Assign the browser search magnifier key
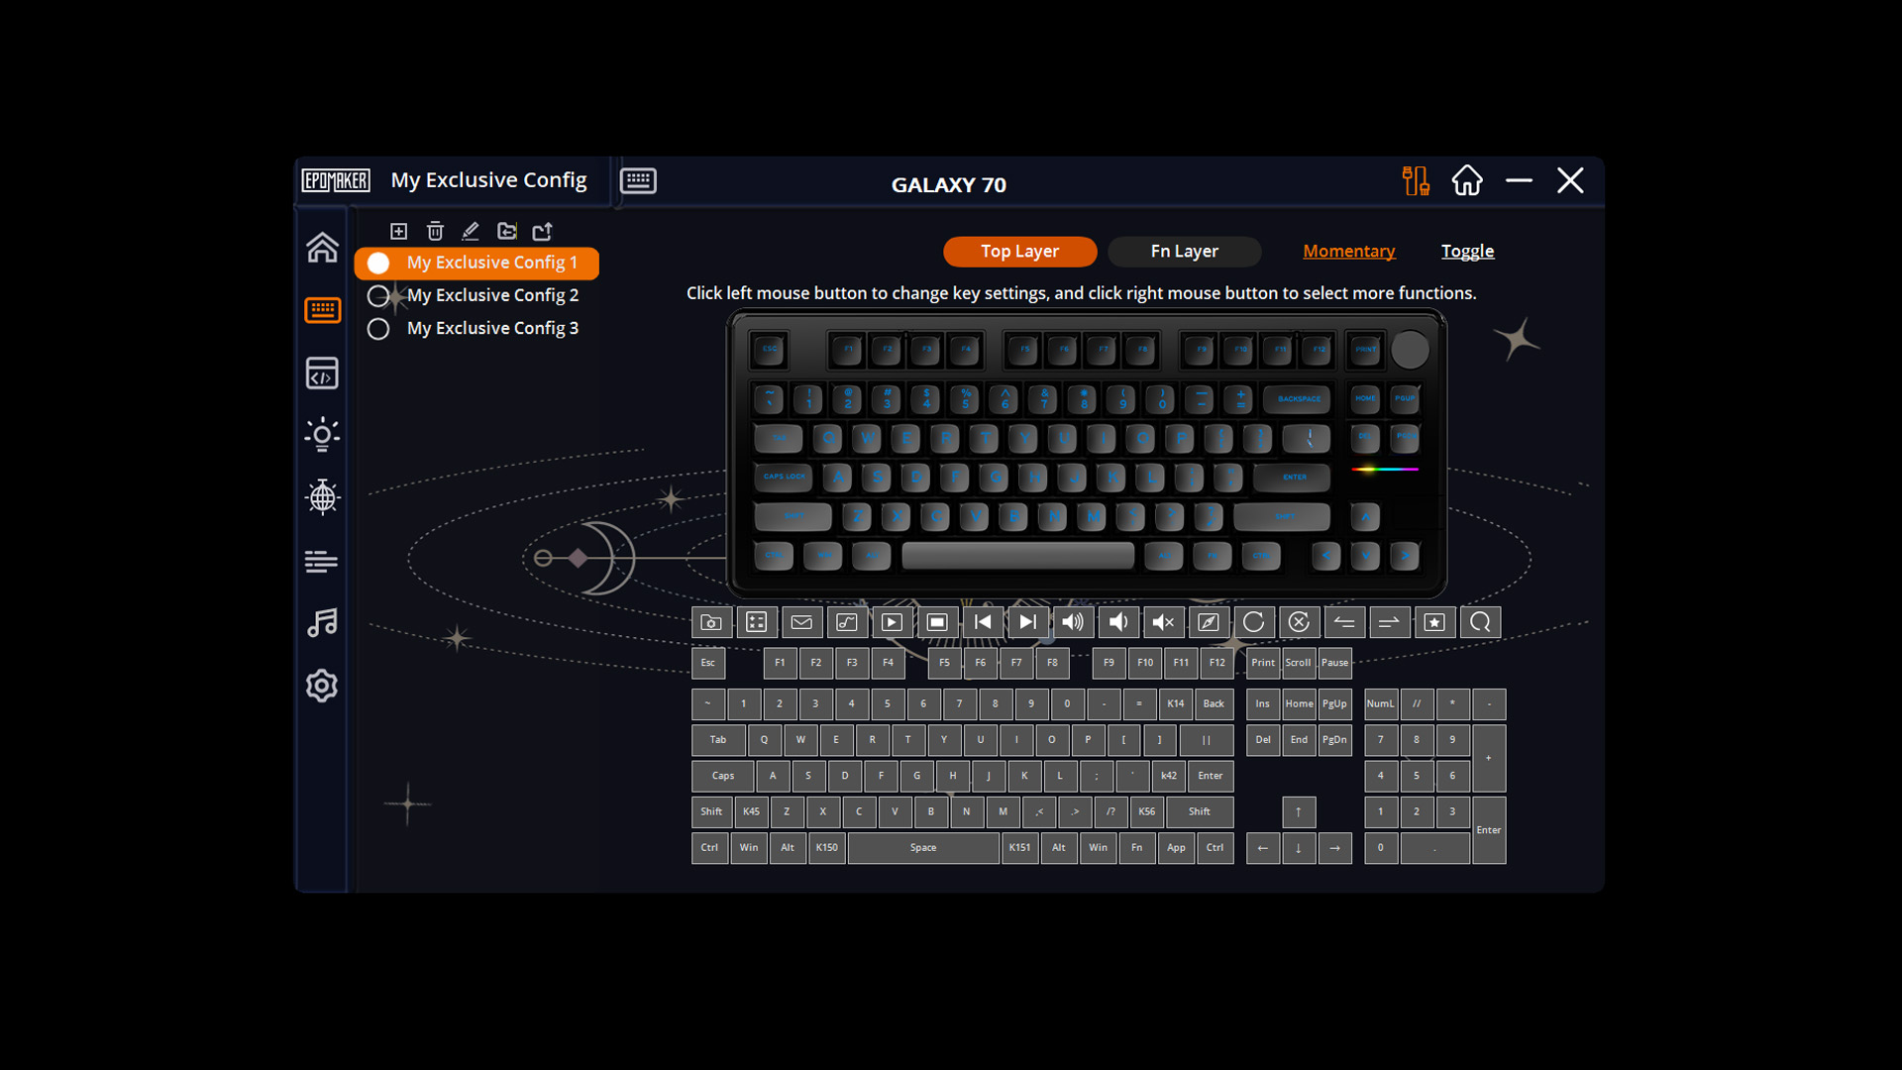This screenshot has height=1070, width=1902. point(1480,622)
